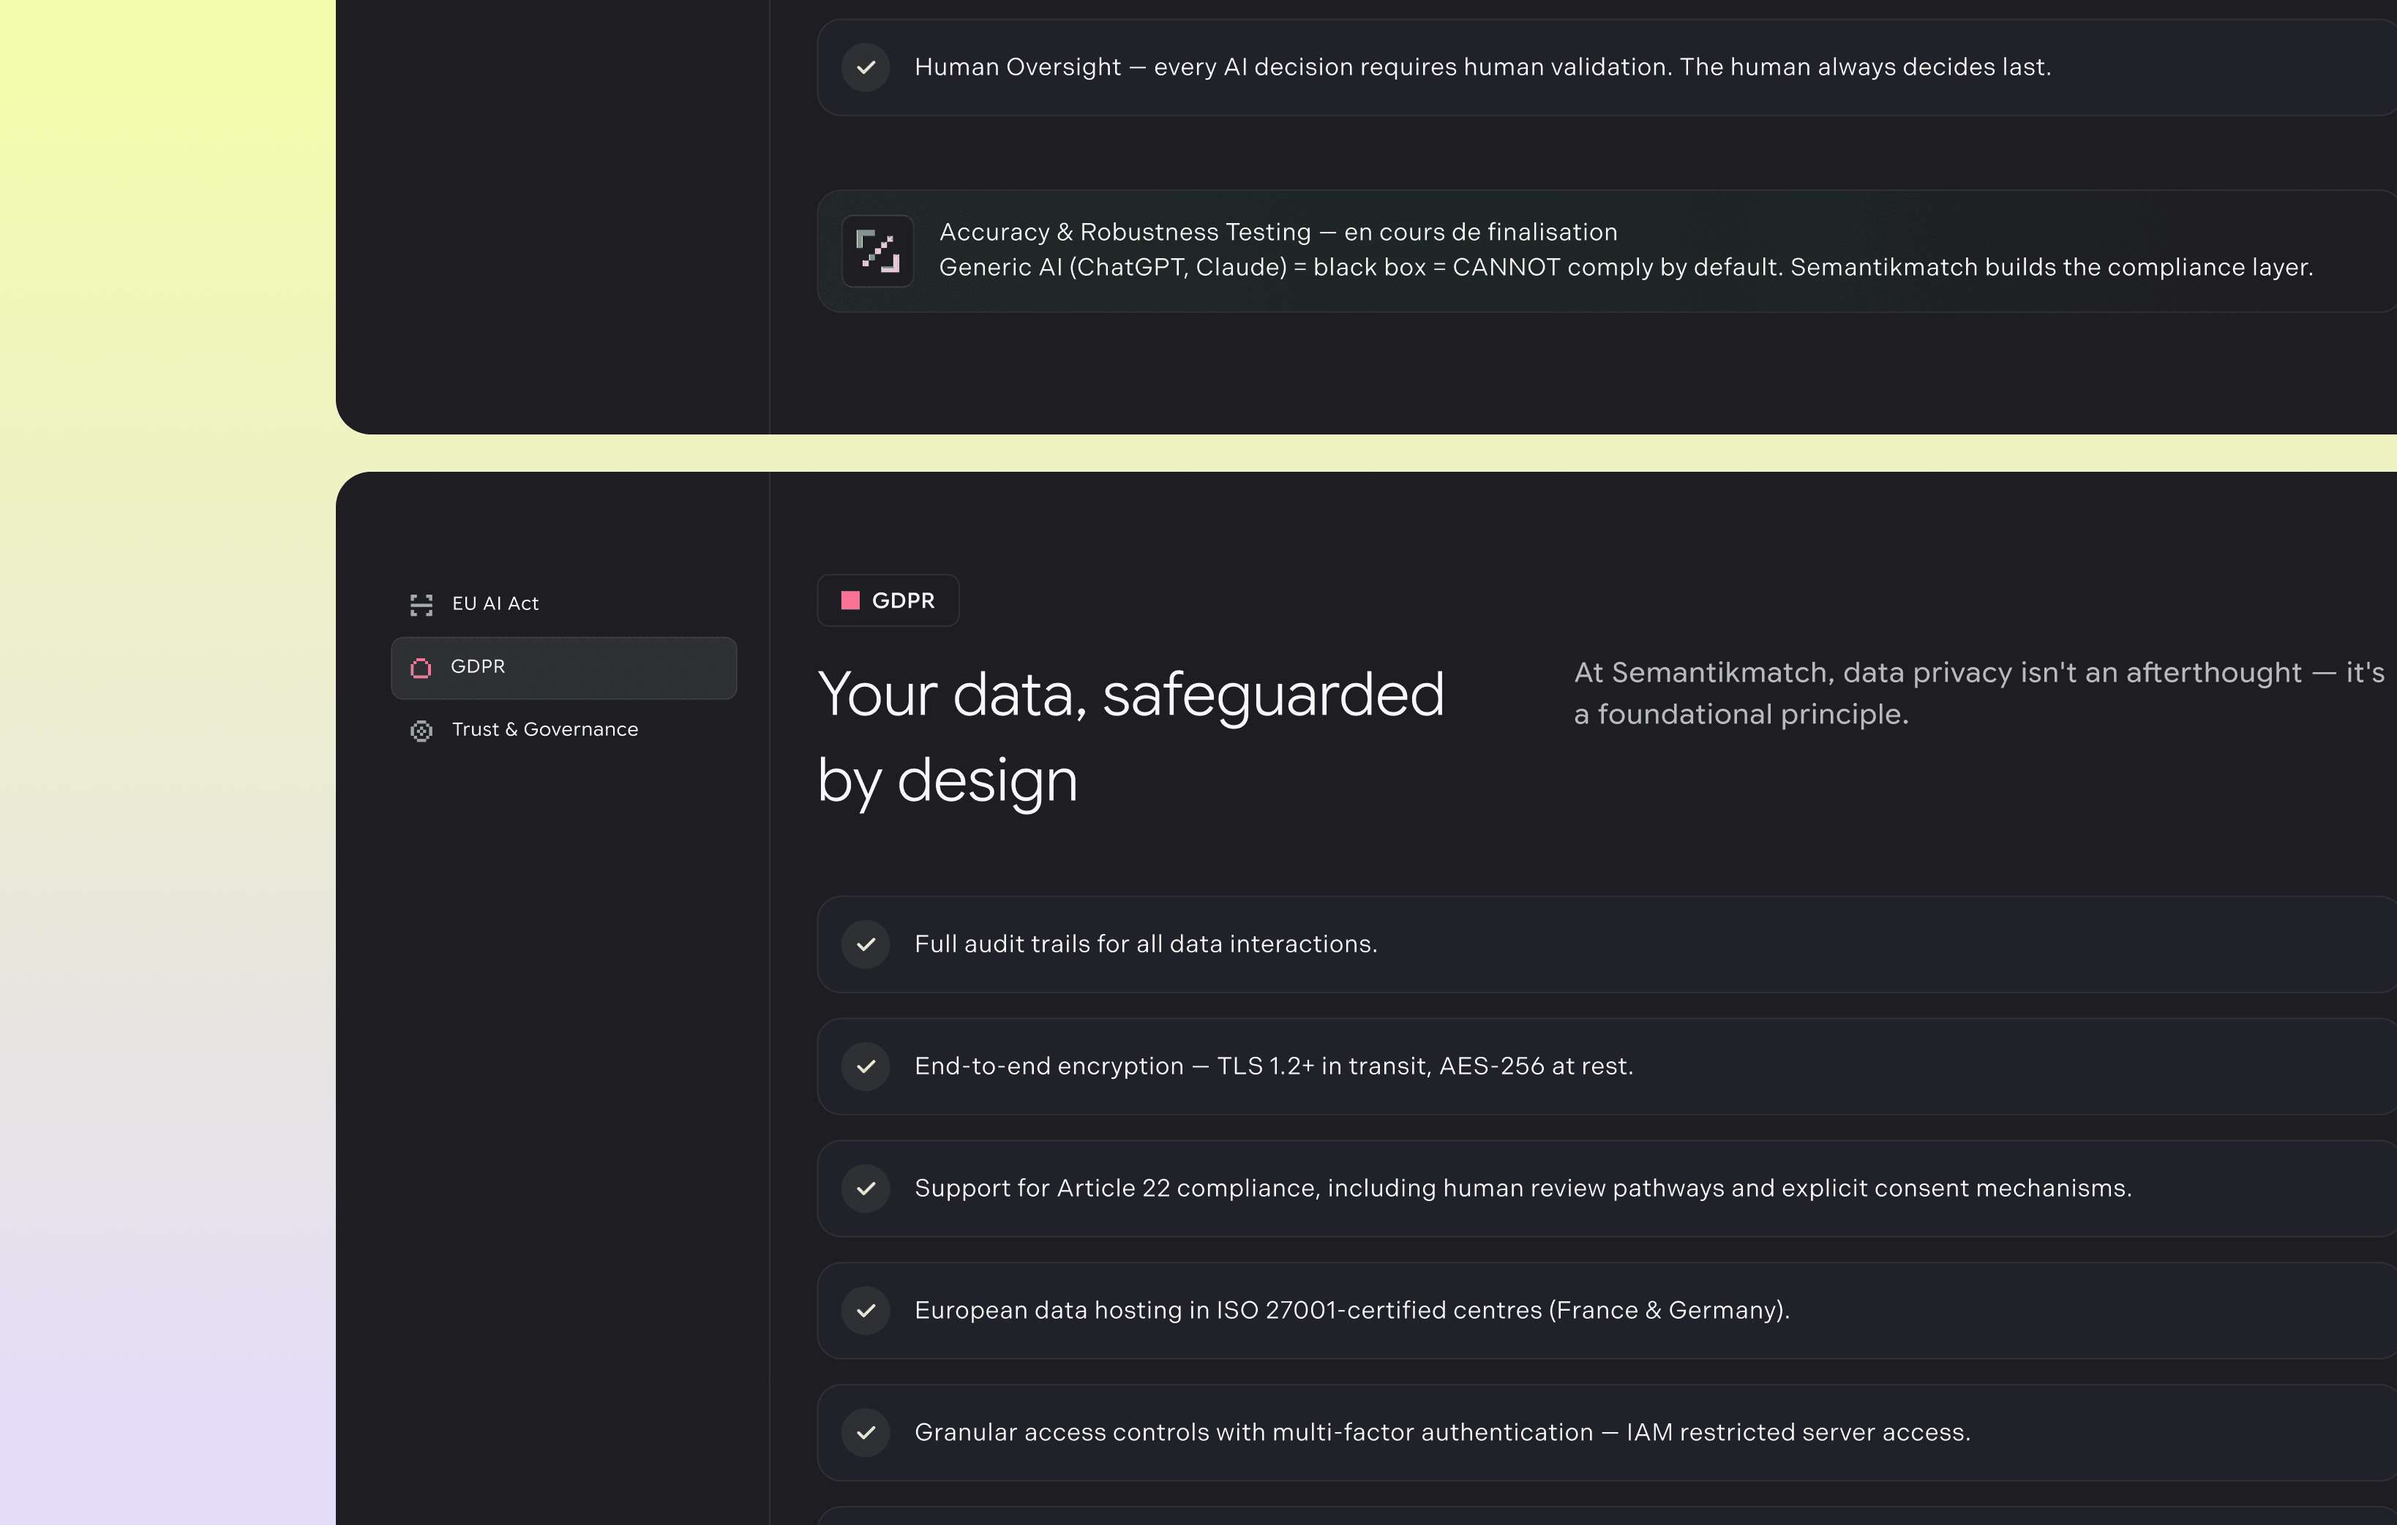Image resolution: width=2397 pixels, height=1525 pixels.
Task: Click the checkmark beside Article 22 compliance
Action: [865, 1189]
